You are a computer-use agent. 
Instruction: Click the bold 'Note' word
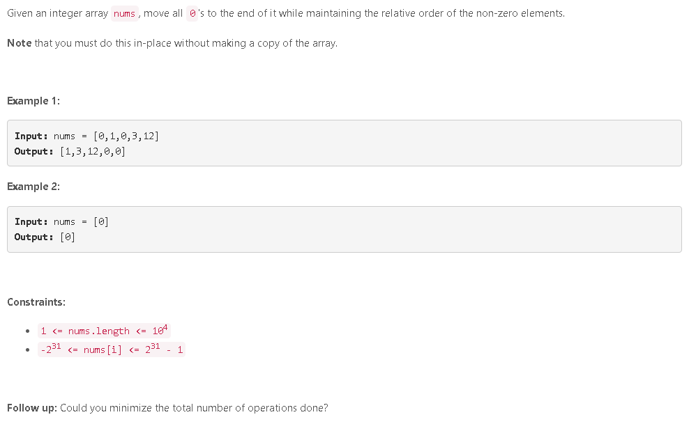coord(20,43)
